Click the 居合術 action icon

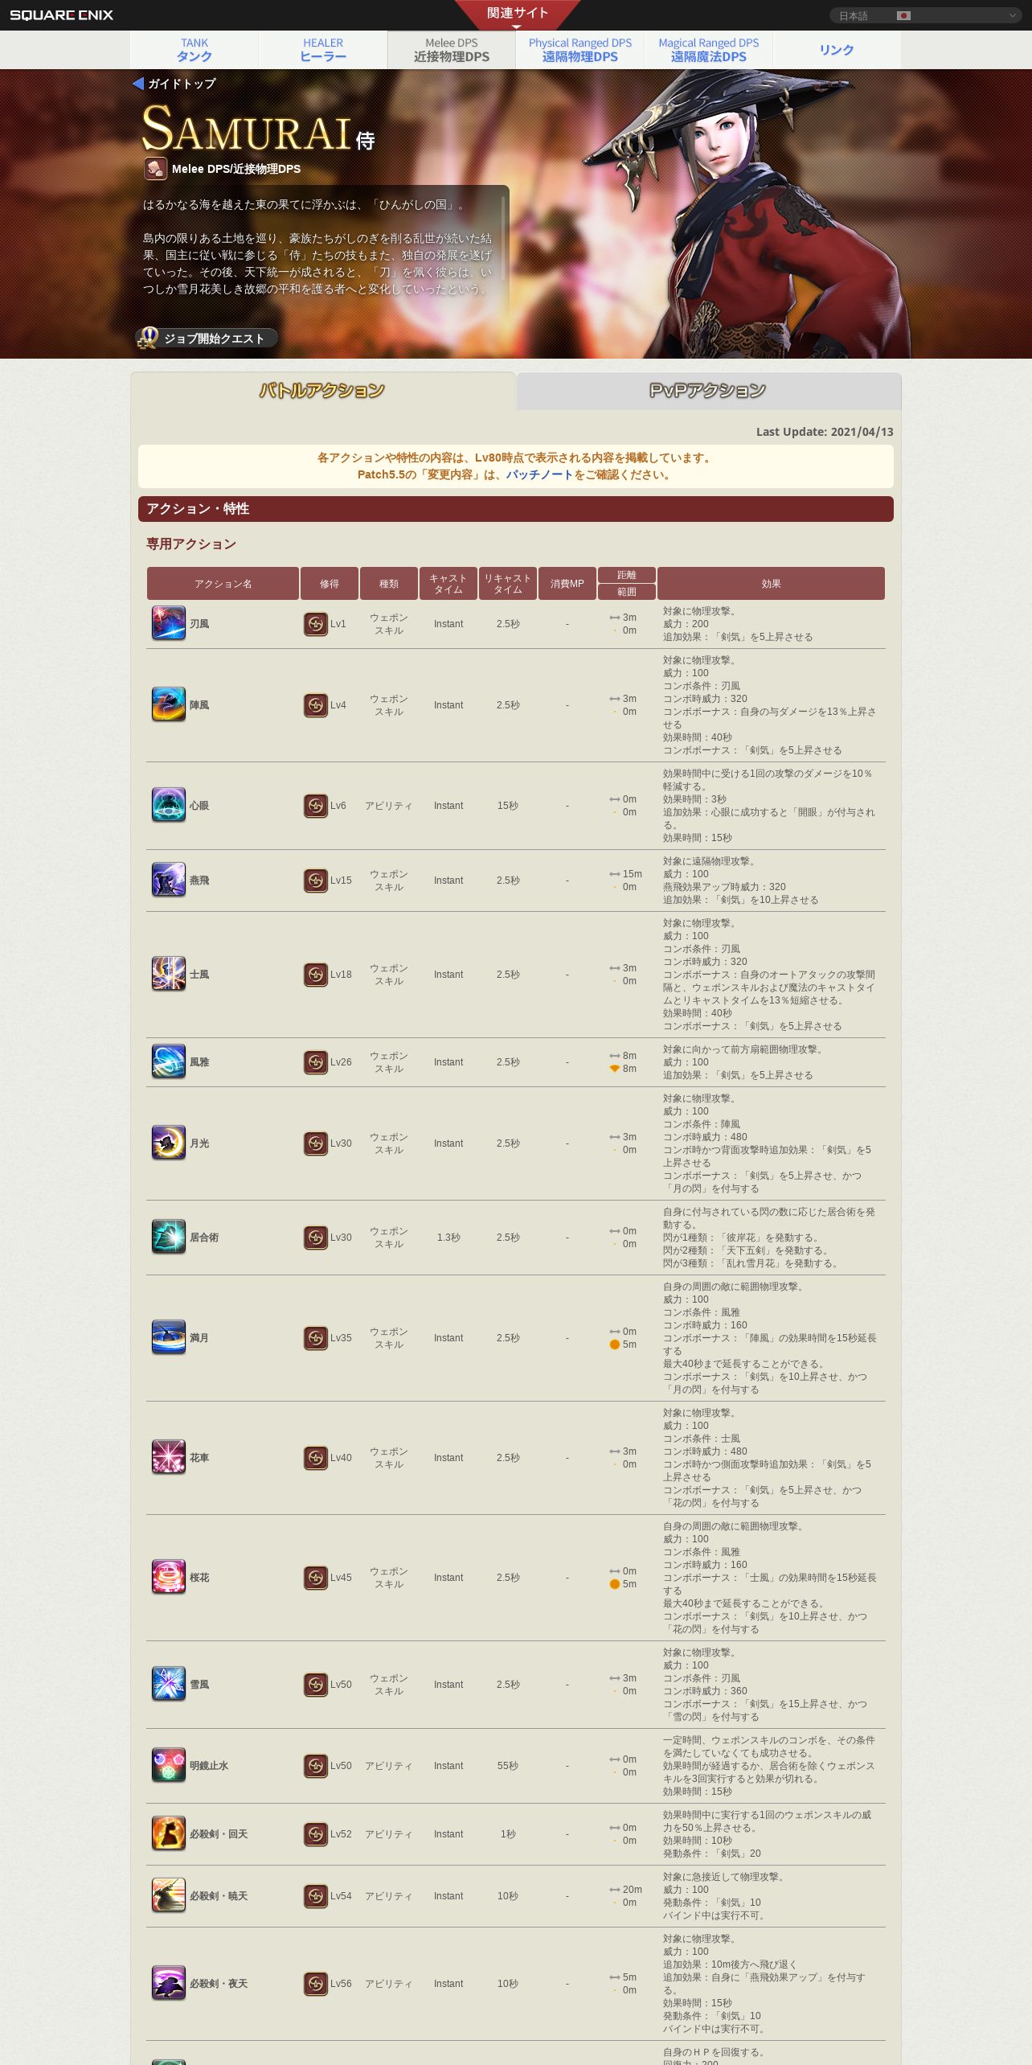(169, 1238)
